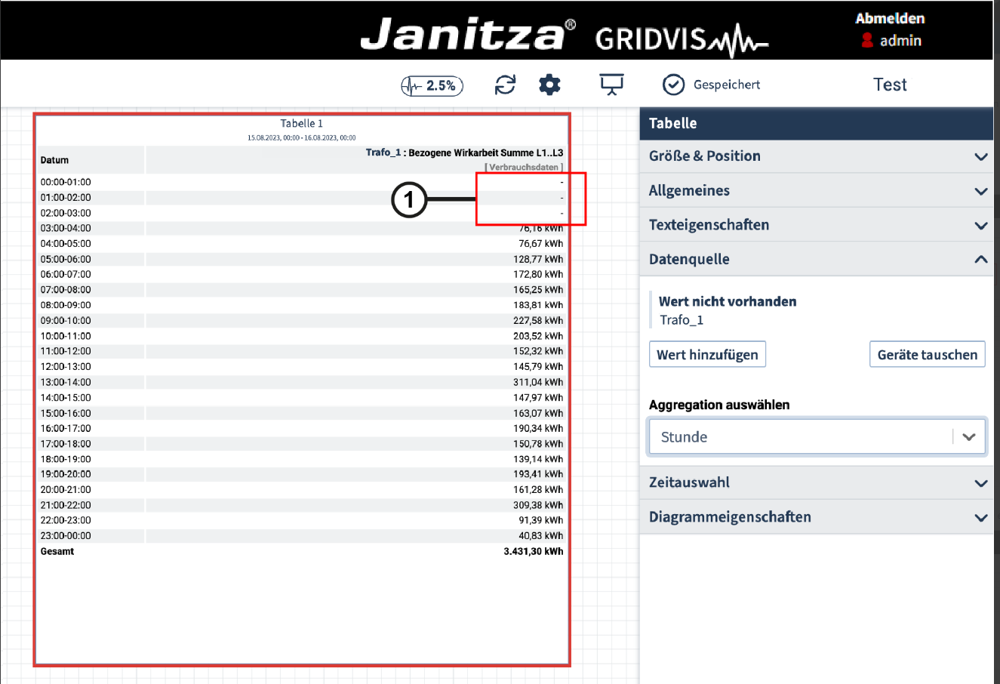Select the Trafo_1 data source entry
Screen dimensions: 1000x684
coord(682,319)
